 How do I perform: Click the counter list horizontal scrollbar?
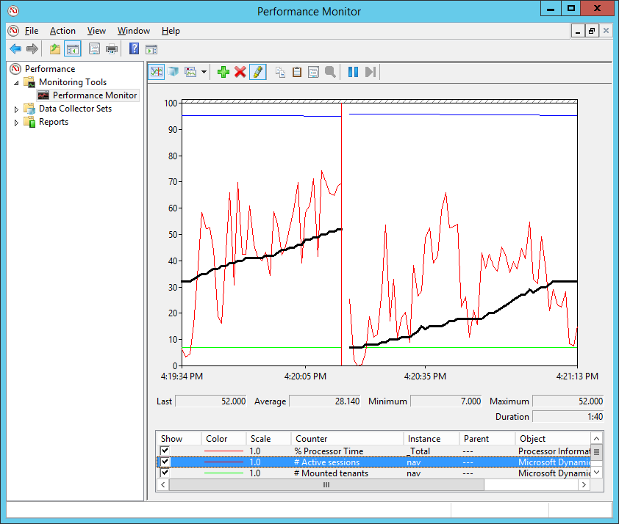click(x=326, y=485)
